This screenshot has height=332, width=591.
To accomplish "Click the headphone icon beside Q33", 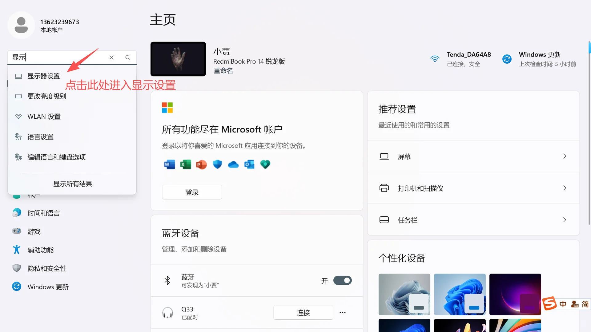I will 167,312.
